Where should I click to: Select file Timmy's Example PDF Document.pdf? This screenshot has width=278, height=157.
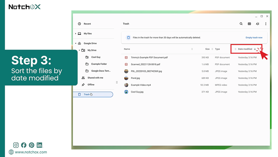coord(149,57)
